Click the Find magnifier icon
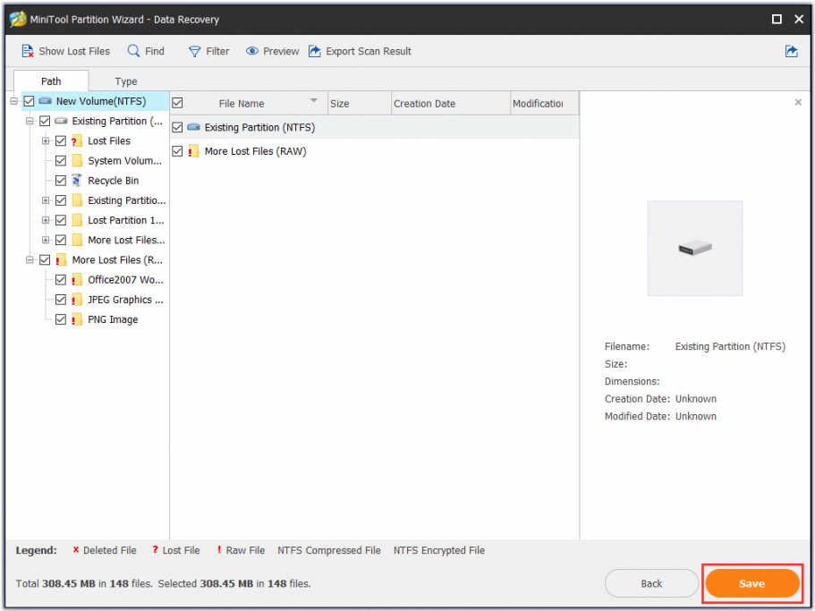Viewport: 815px width, 611px height. 133,51
